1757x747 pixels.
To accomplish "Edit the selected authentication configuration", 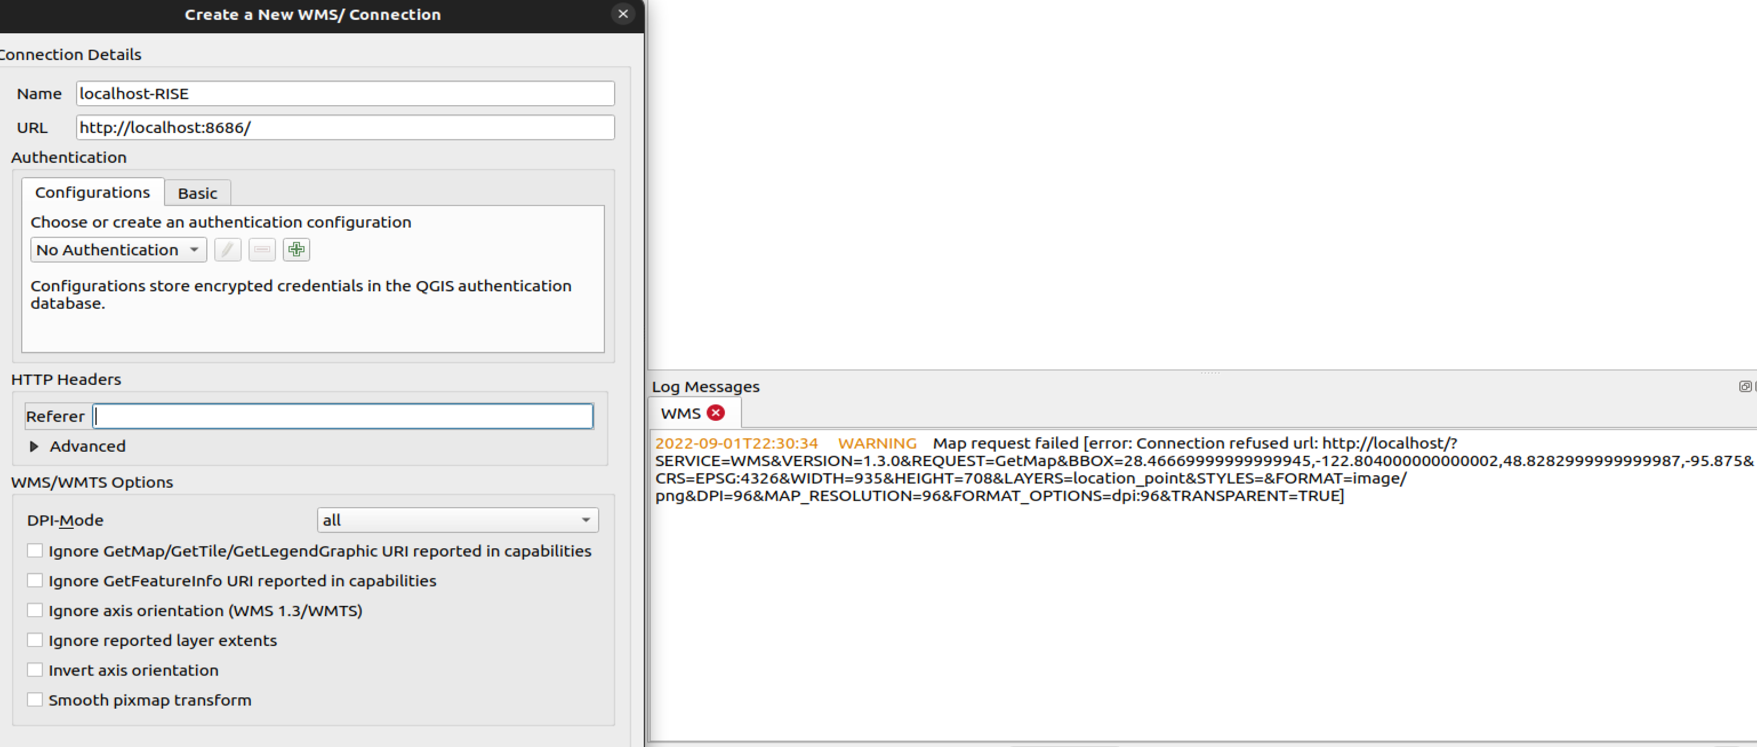I will coord(227,250).
